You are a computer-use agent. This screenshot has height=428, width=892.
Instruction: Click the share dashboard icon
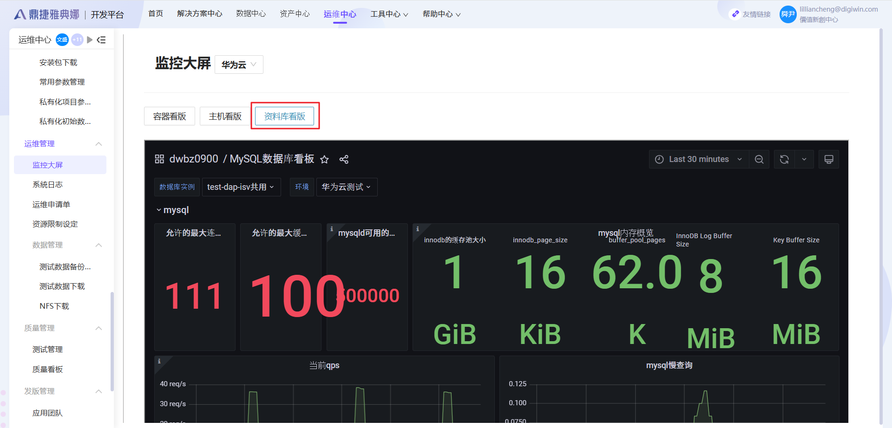[x=344, y=160]
